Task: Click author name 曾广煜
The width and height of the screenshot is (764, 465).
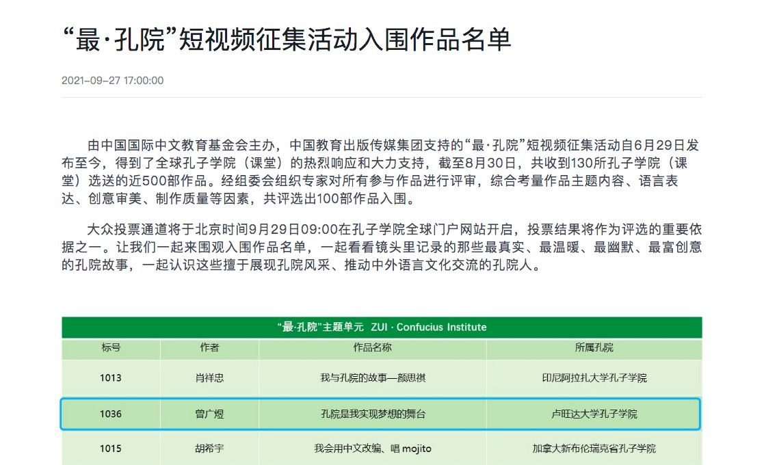Action: click(x=209, y=414)
